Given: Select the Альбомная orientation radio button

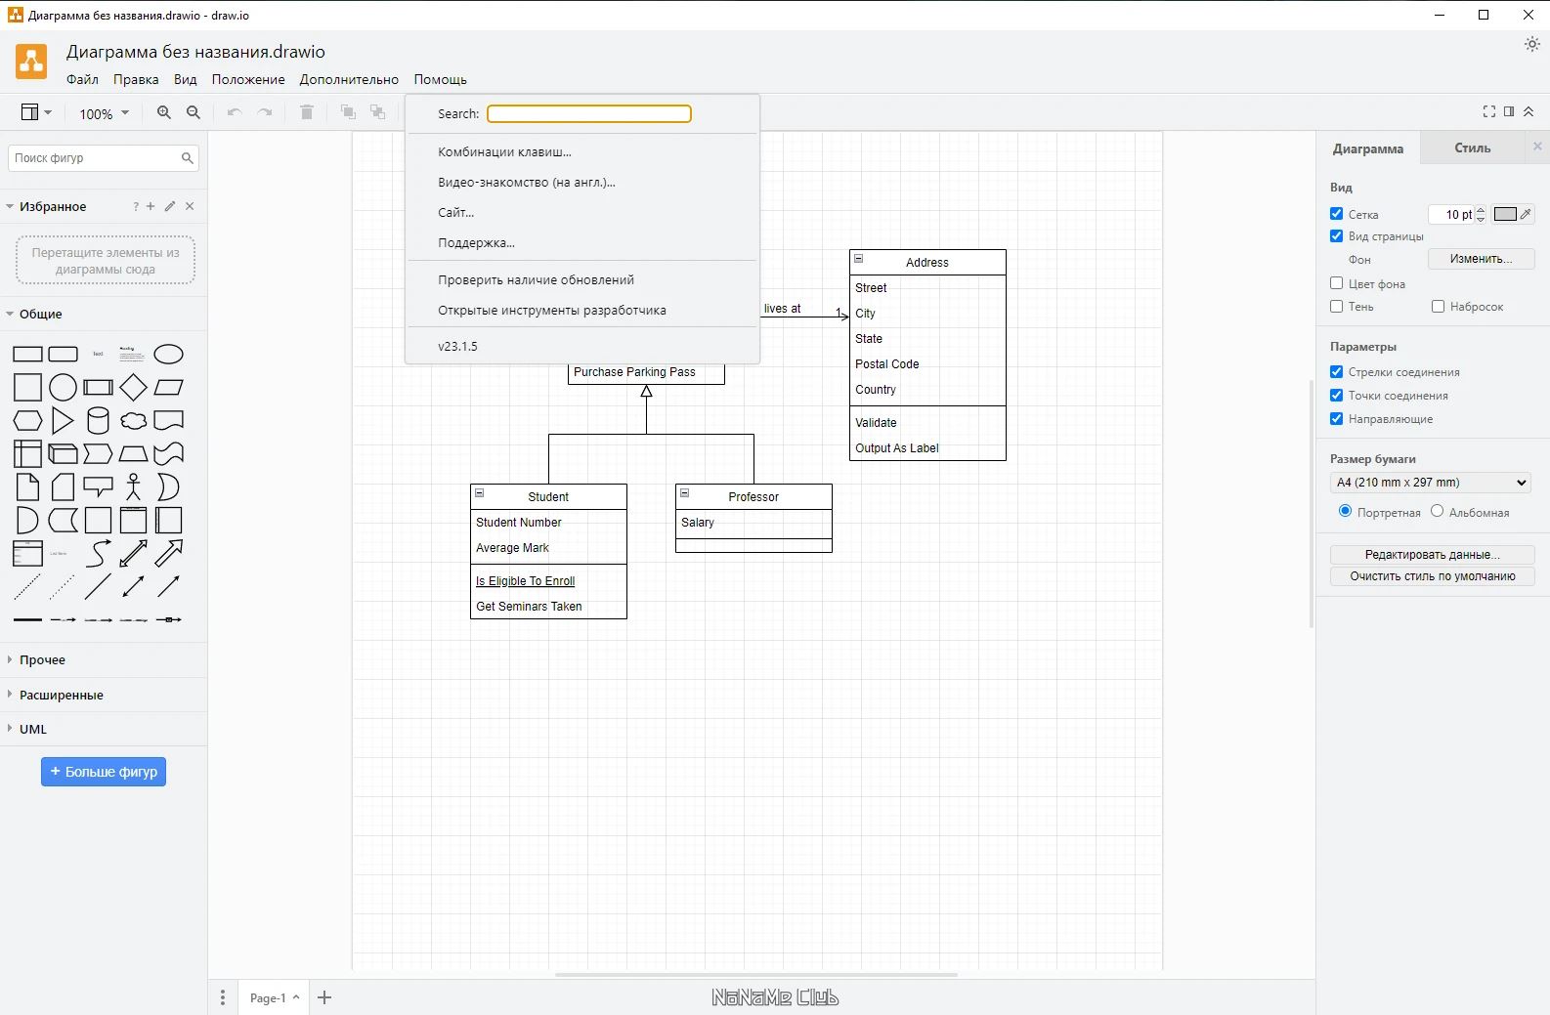Looking at the screenshot, I should tap(1437, 511).
